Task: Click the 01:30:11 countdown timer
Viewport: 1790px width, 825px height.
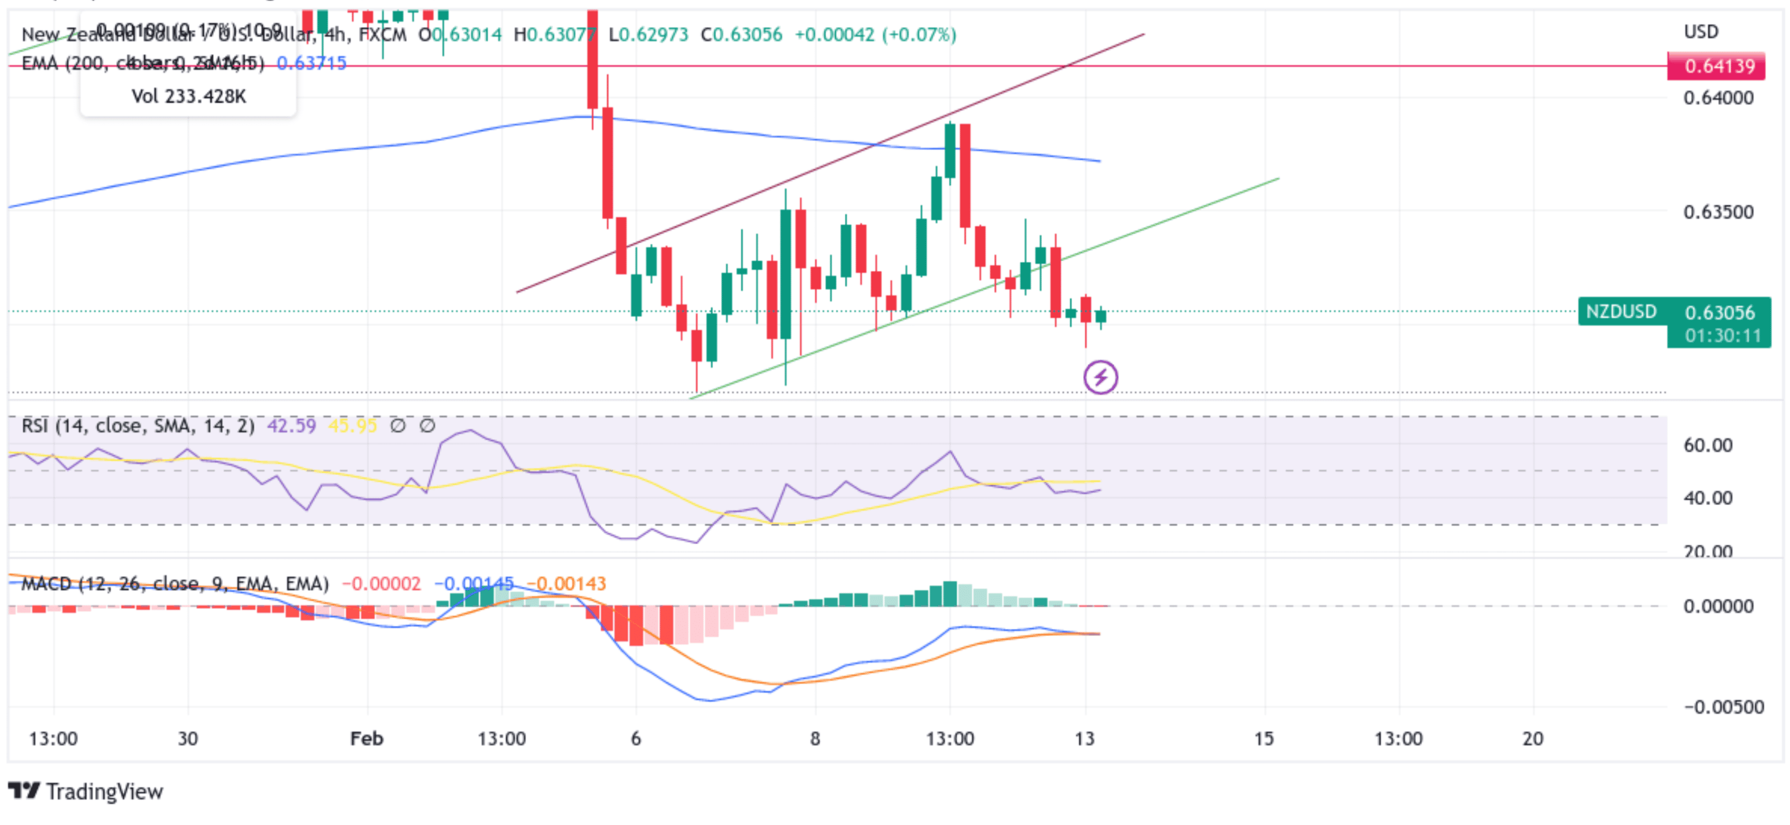Action: coord(1723,335)
